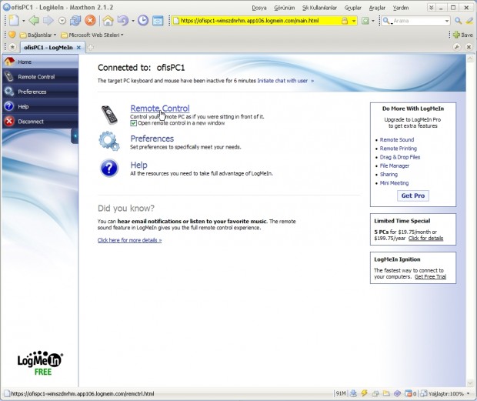477x401 pixels.
Task: Toggle Open remote control in a new window
Action: coord(133,123)
